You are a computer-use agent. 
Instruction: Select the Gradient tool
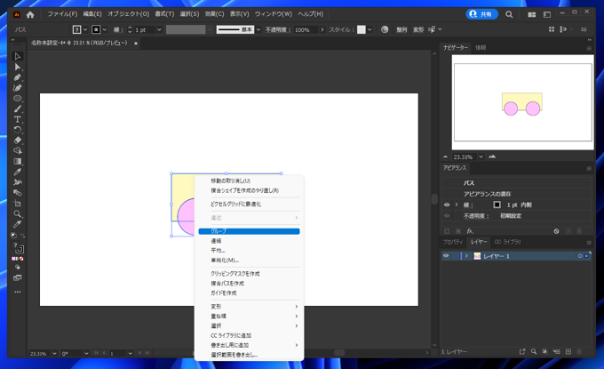pyautogui.click(x=18, y=161)
